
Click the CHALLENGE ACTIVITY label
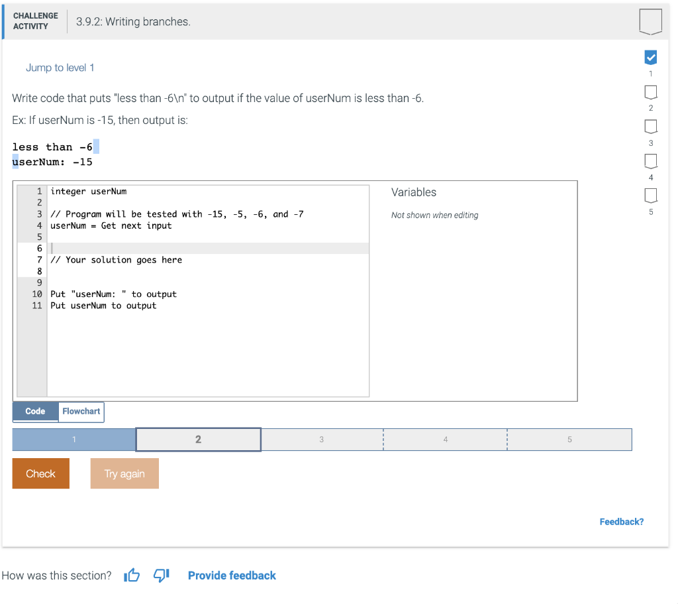[35, 20]
